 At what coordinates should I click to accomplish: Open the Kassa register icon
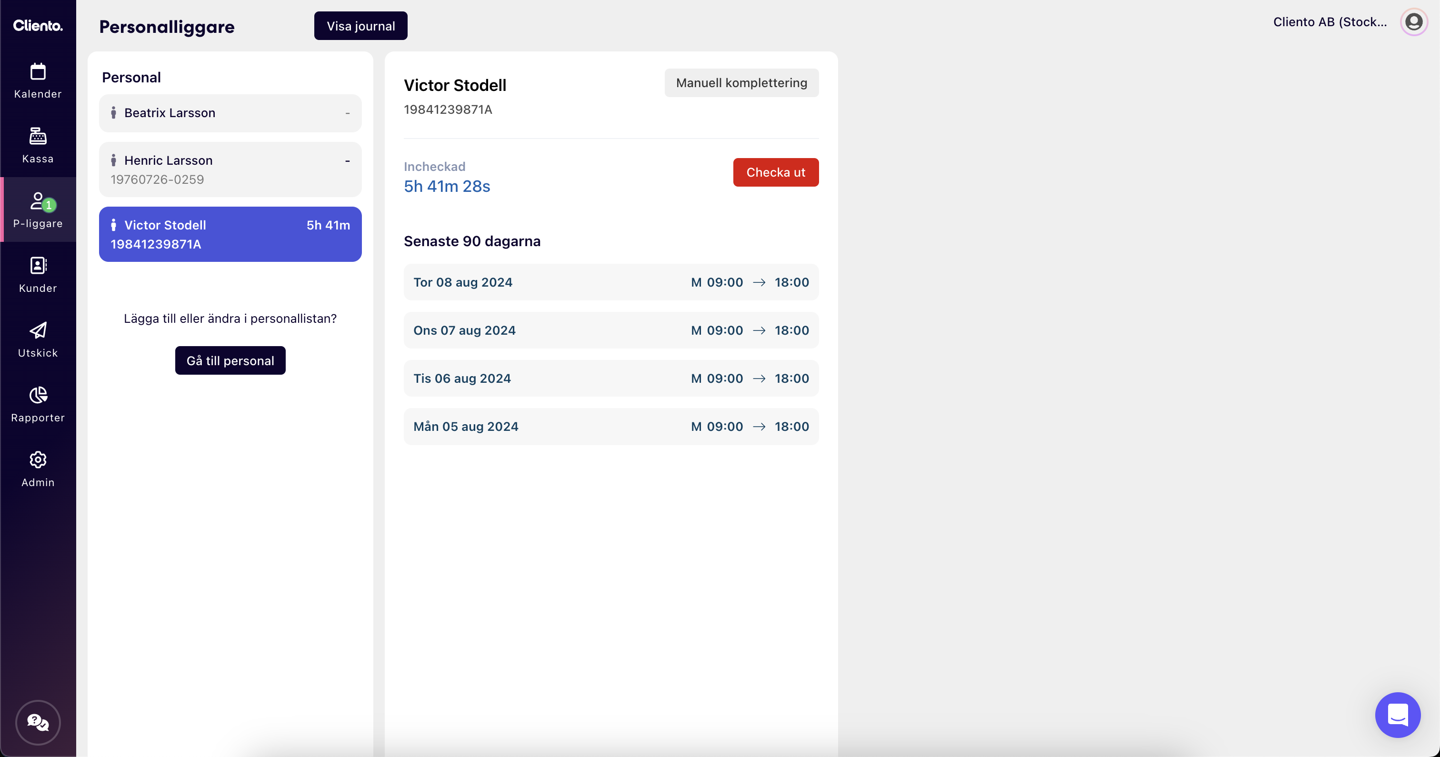pyautogui.click(x=38, y=136)
